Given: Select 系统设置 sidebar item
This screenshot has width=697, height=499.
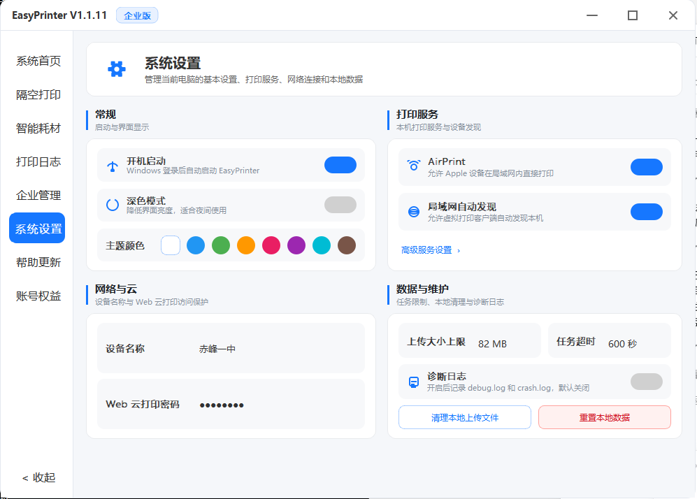Looking at the screenshot, I should click(37, 228).
